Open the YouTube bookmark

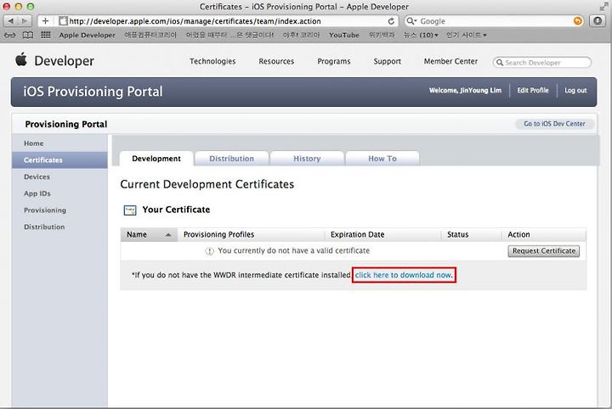click(344, 35)
